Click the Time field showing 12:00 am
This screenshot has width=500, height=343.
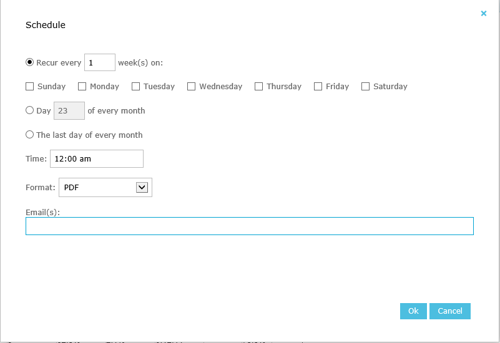pyautogui.click(x=96, y=159)
